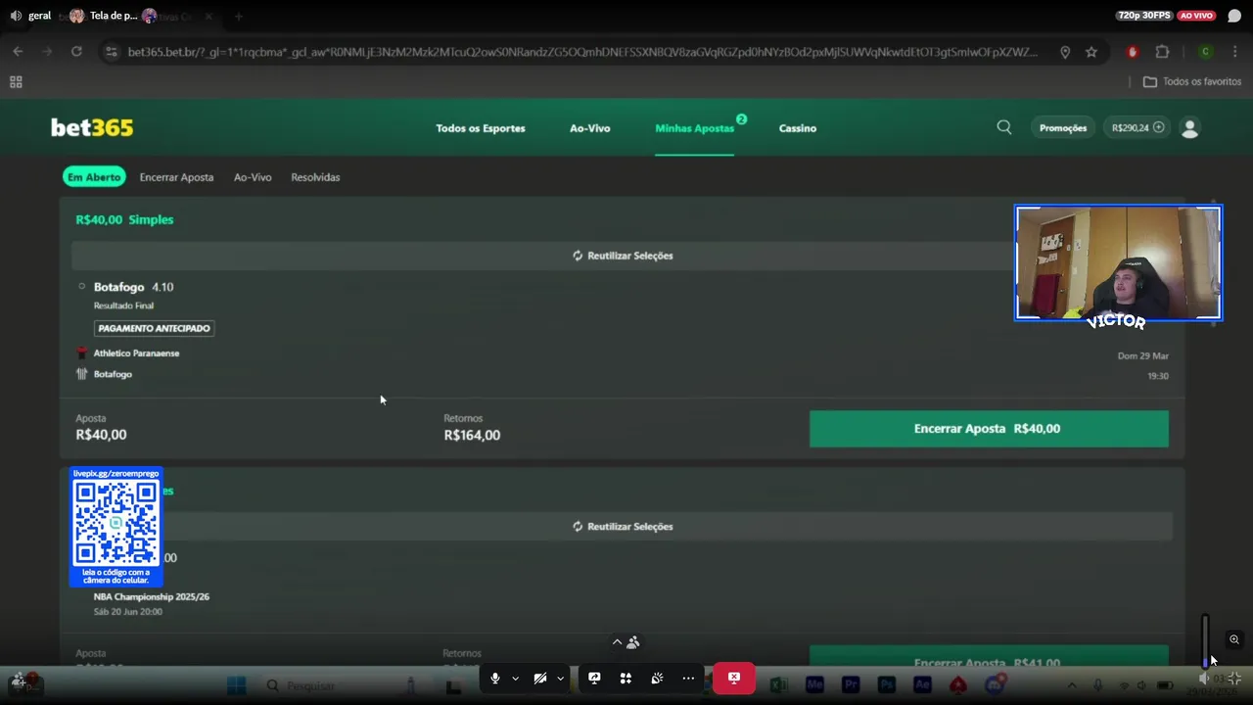Open the account profile icon in bet365 header
1253x705 pixels.
click(1190, 127)
